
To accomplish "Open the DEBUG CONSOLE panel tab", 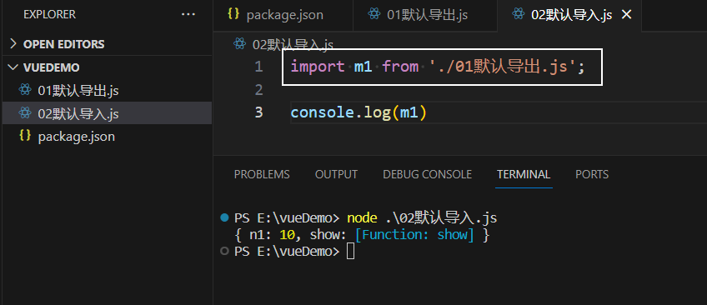I will (x=427, y=174).
